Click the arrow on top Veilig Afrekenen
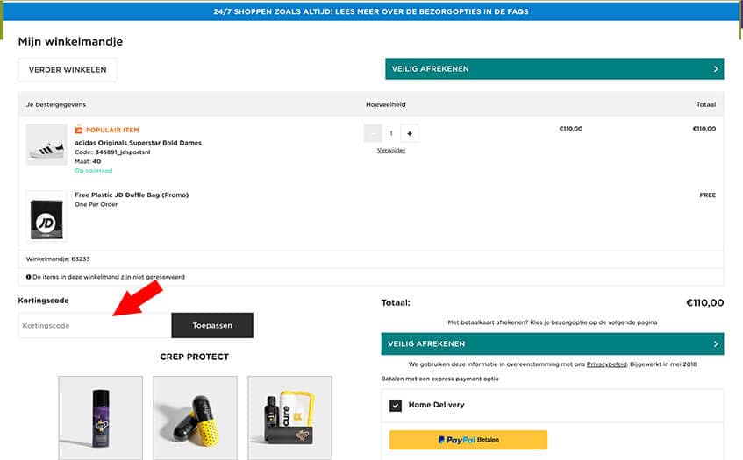 716,69
